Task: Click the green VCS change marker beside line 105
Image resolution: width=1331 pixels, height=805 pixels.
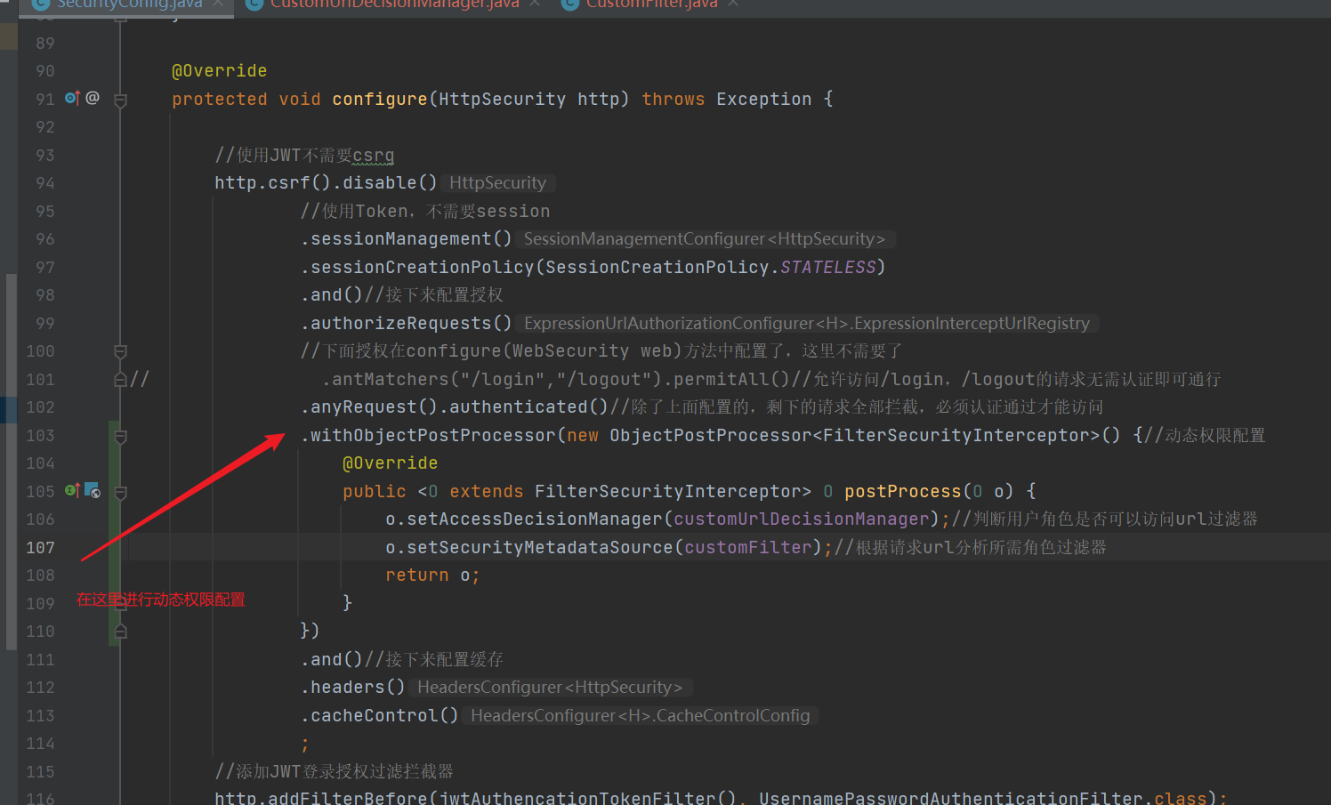Action: click(110, 490)
